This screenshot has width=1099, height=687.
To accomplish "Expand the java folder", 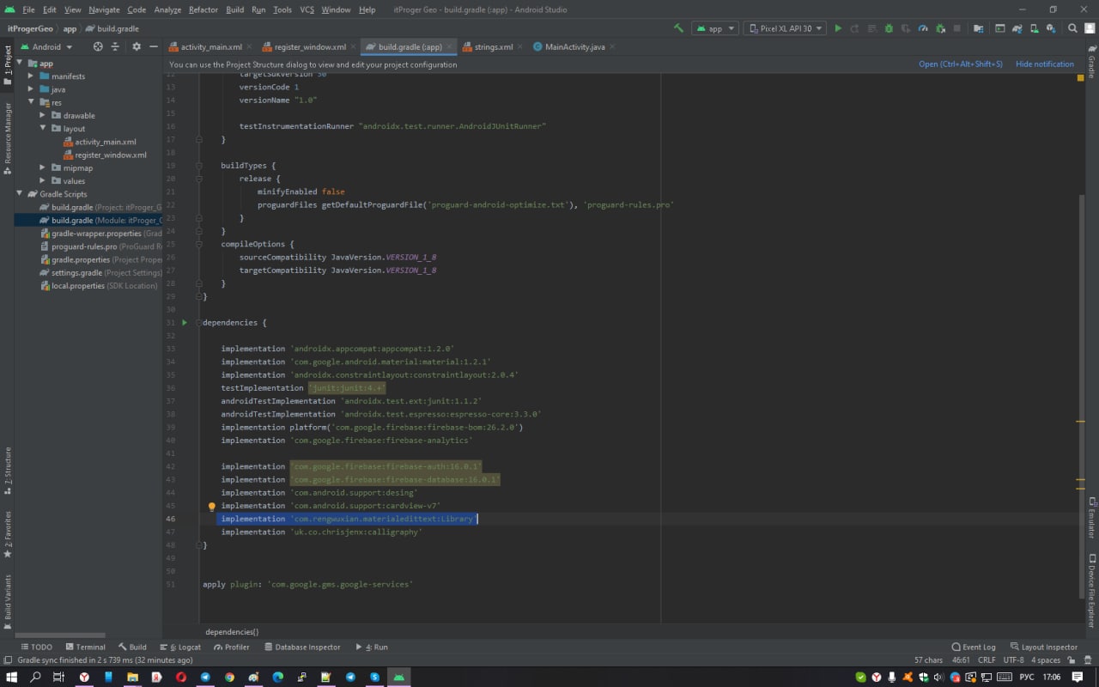I will pyautogui.click(x=31, y=89).
